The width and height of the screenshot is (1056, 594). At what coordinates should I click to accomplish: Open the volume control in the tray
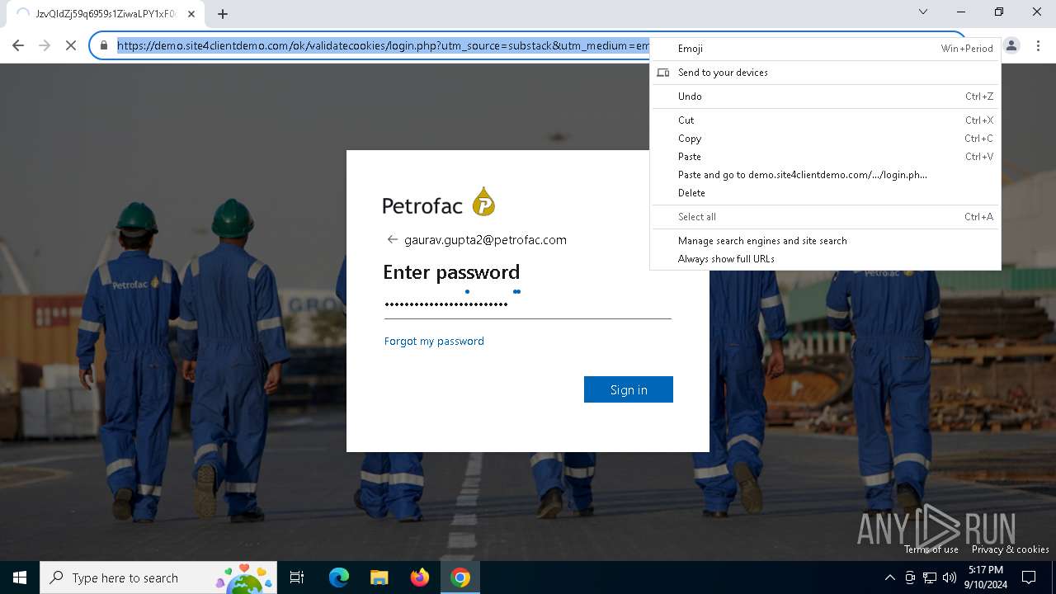click(x=950, y=577)
